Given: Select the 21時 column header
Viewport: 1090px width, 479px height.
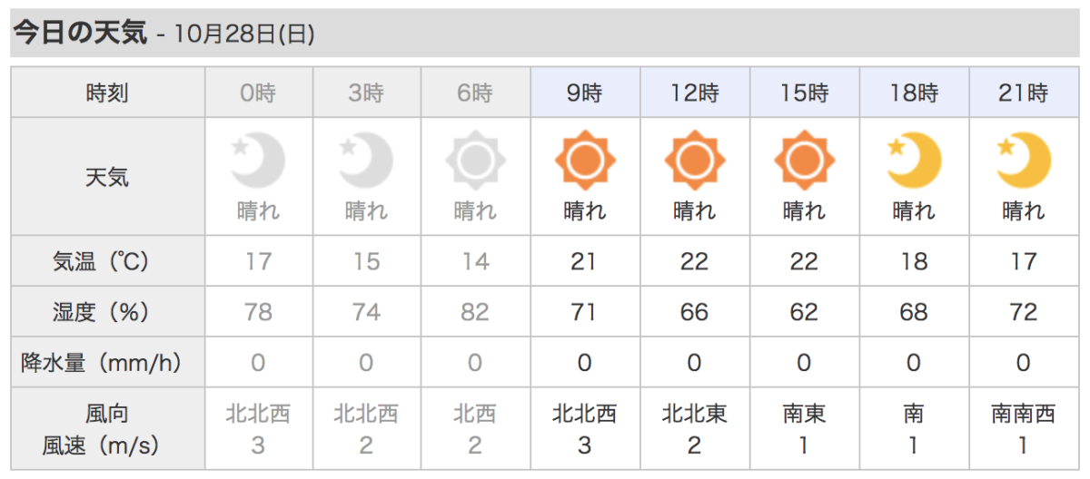Looking at the screenshot, I should (x=1025, y=92).
